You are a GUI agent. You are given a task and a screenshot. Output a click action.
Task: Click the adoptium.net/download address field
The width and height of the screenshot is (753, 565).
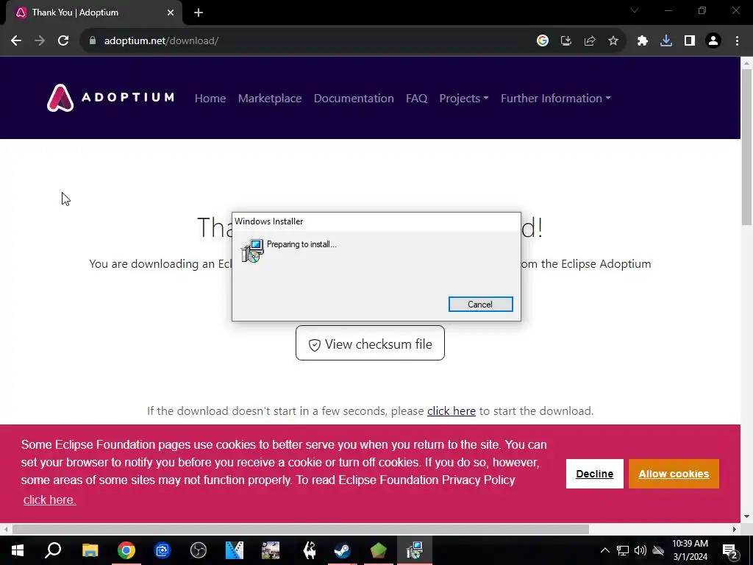tap(307, 41)
